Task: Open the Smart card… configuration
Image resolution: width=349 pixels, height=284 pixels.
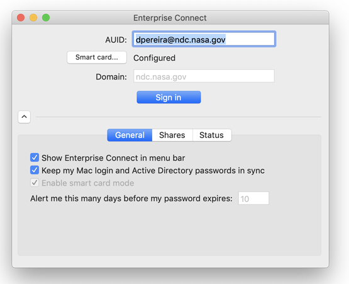Action: (x=97, y=58)
